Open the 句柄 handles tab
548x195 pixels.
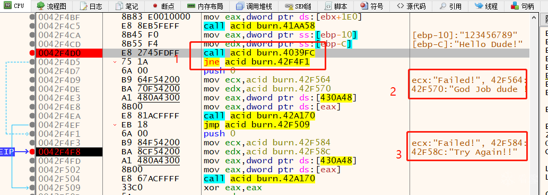click(x=523, y=6)
